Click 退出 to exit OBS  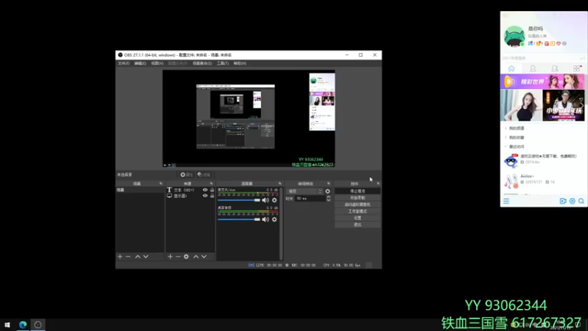click(357, 225)
